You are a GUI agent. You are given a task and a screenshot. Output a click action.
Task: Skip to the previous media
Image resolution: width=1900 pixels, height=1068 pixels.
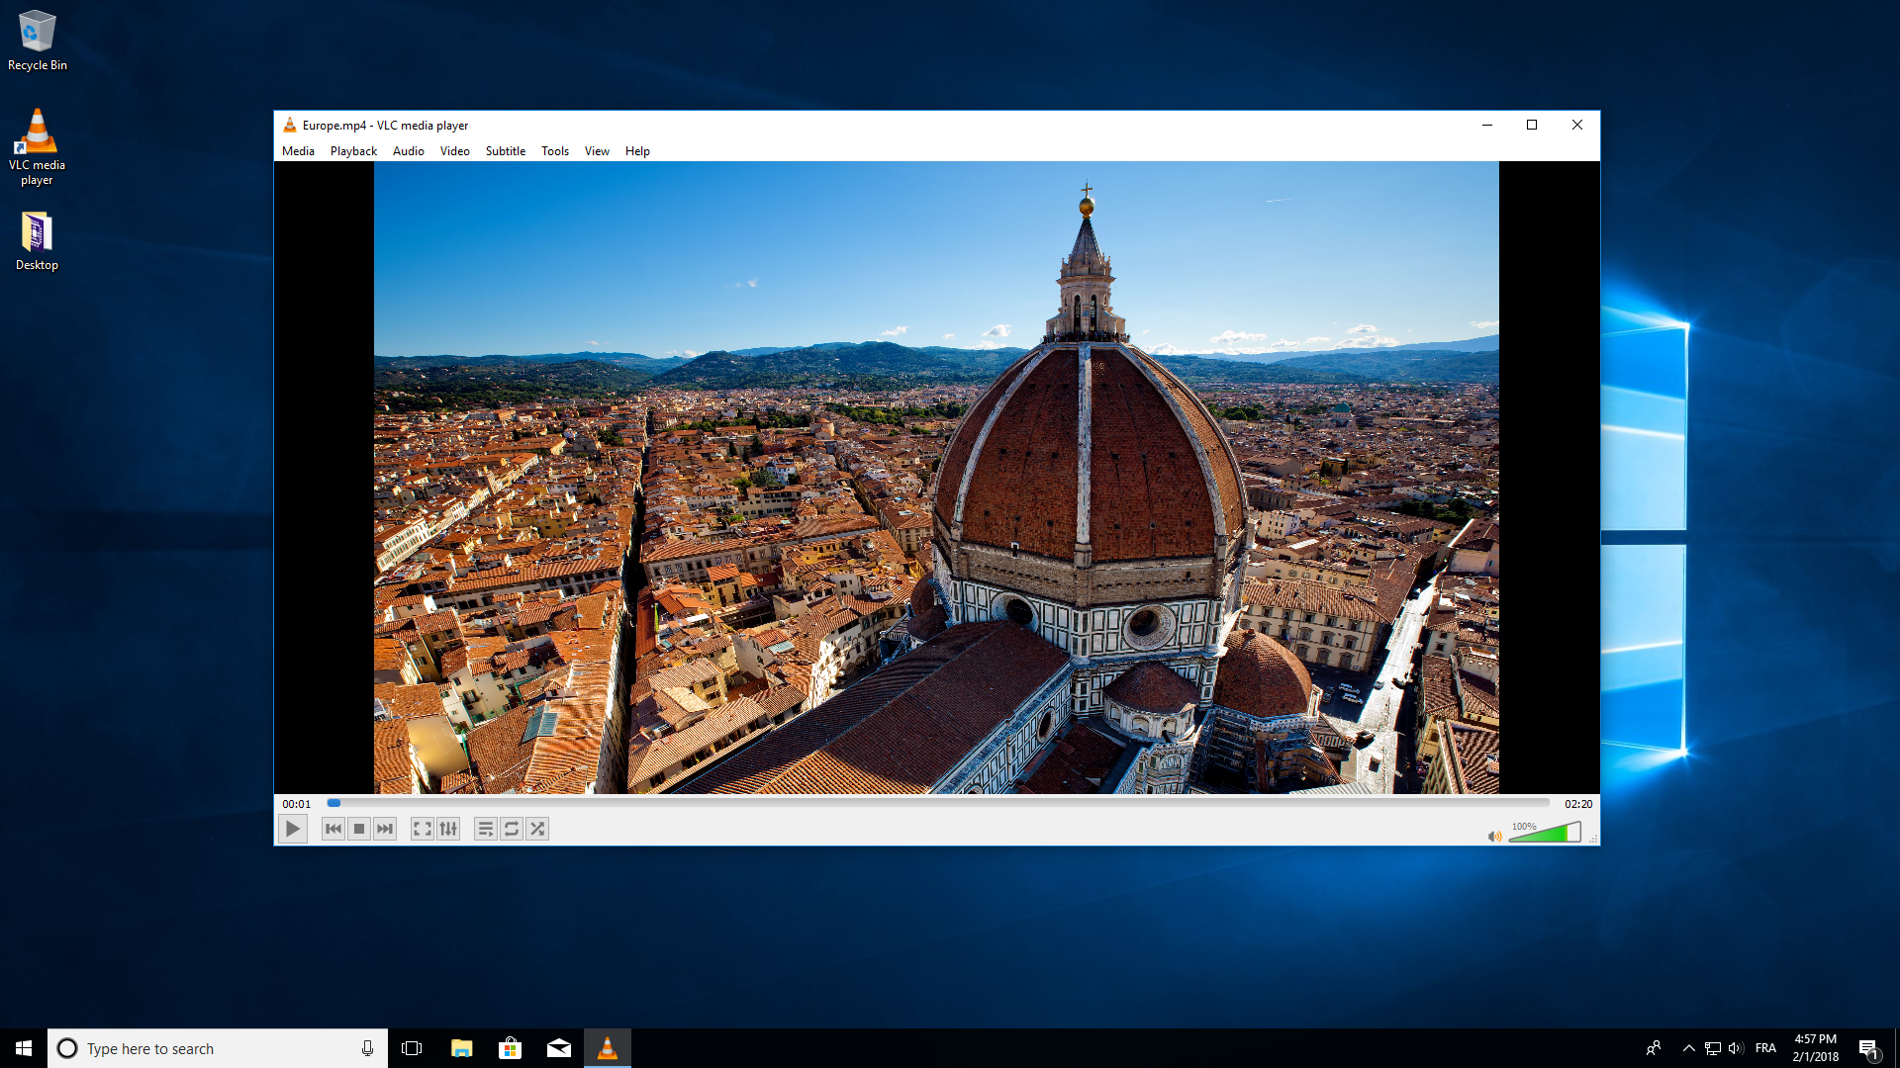point(332,829)
